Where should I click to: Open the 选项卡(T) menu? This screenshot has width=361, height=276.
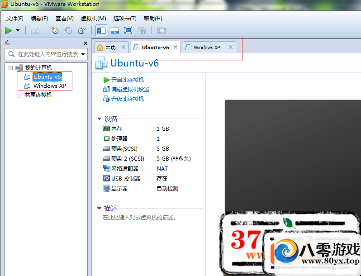pos(125,19)
